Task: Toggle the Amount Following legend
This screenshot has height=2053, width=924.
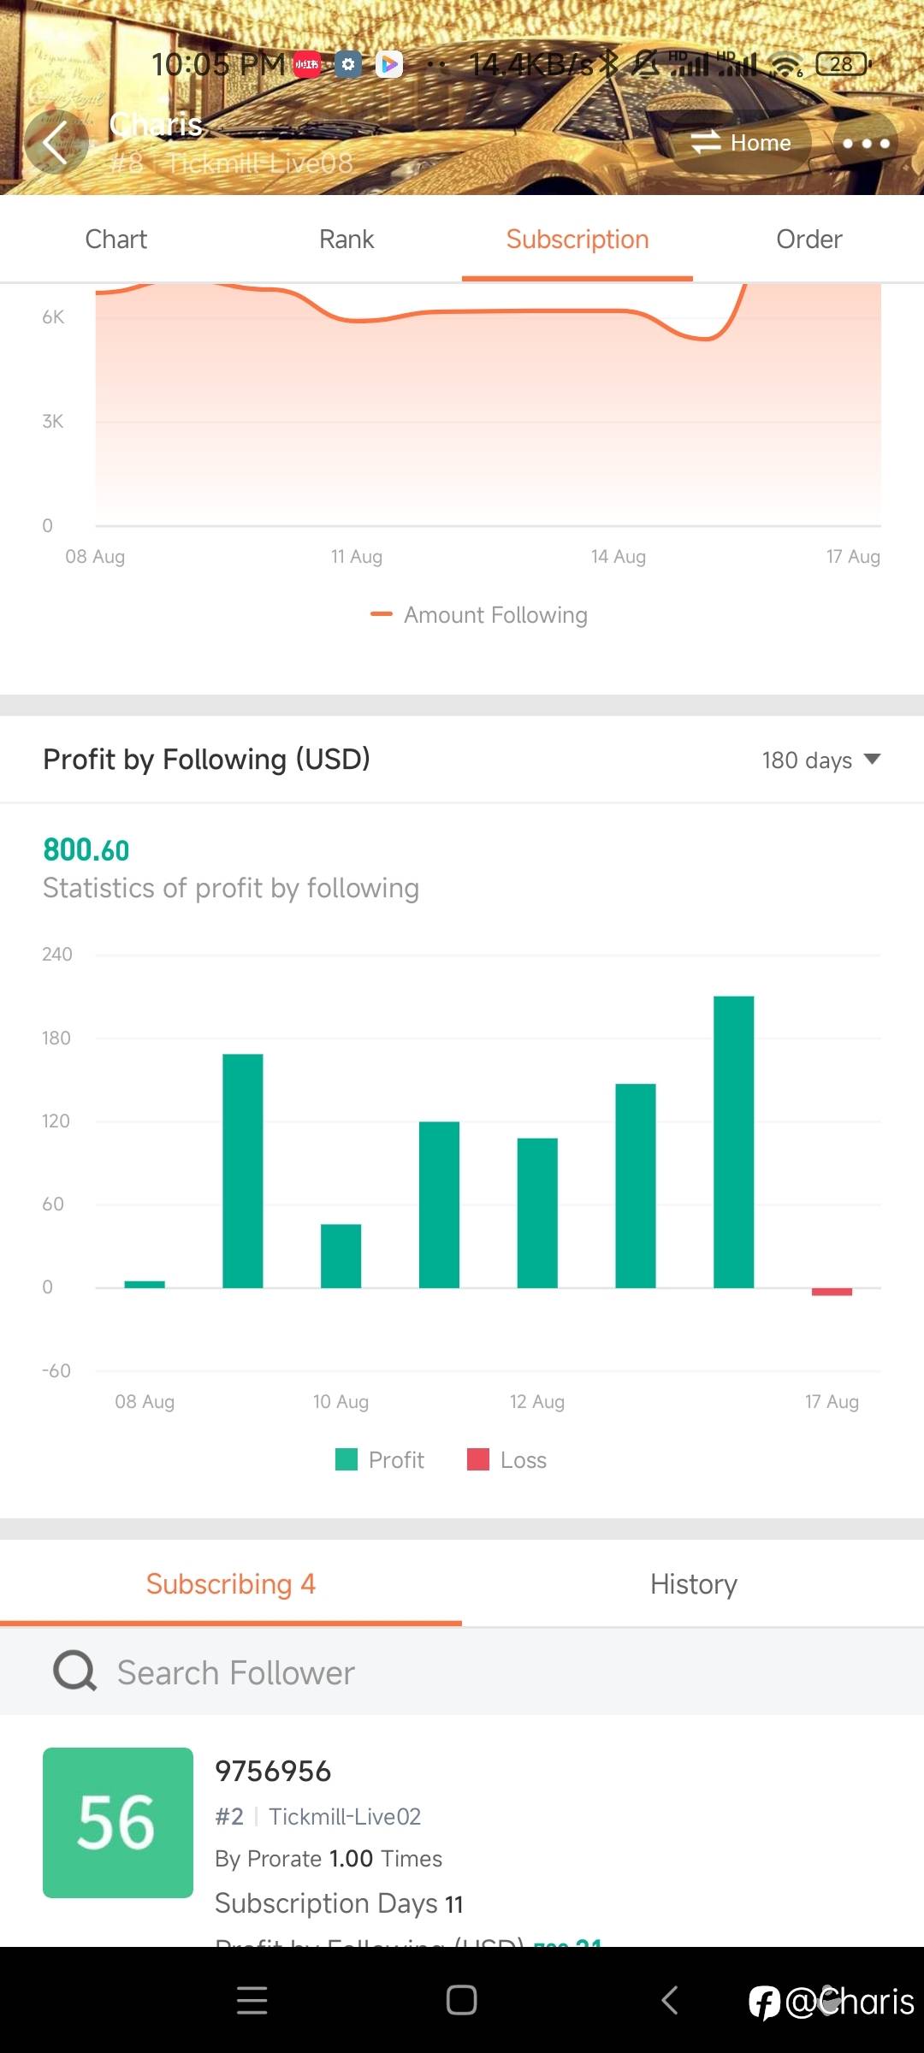Action: coord(479,615)
